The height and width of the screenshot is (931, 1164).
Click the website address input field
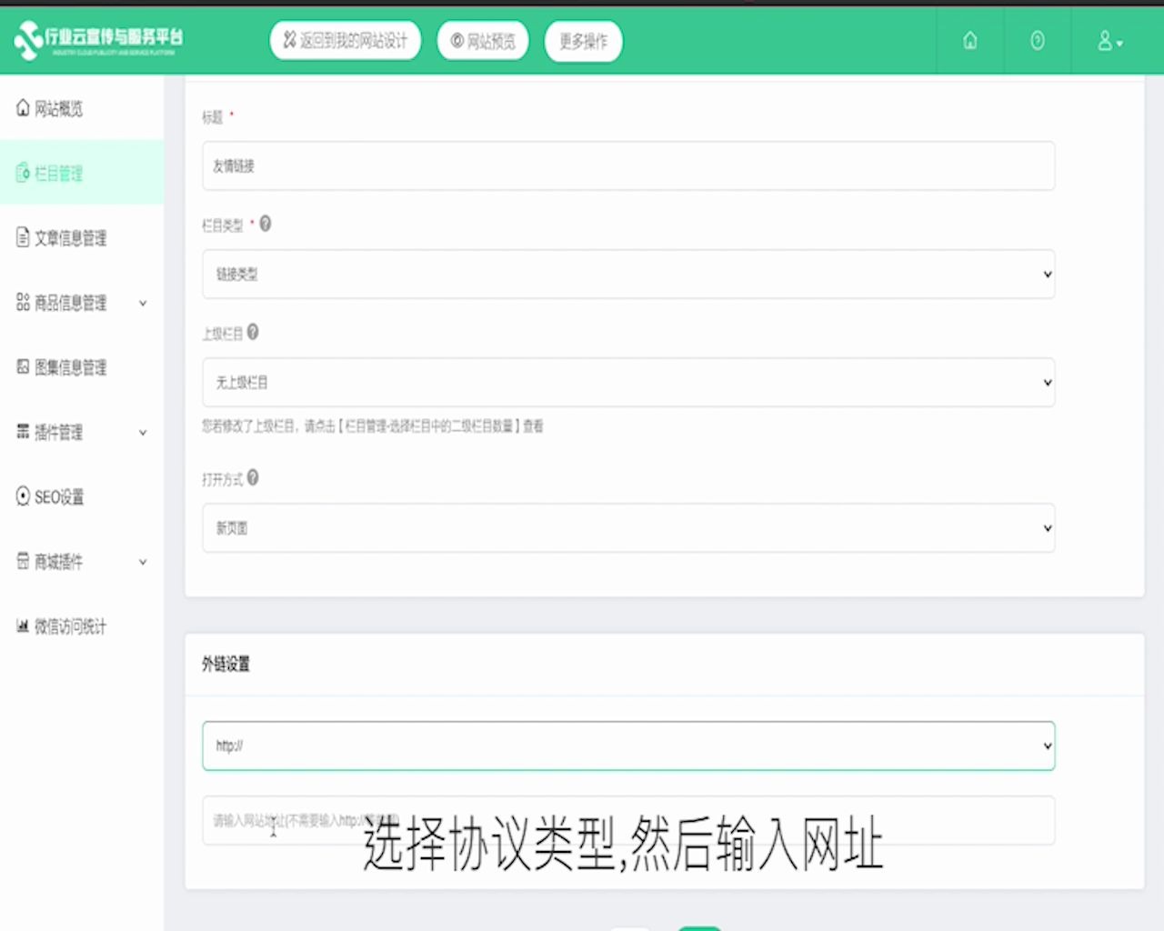(628, 820)
